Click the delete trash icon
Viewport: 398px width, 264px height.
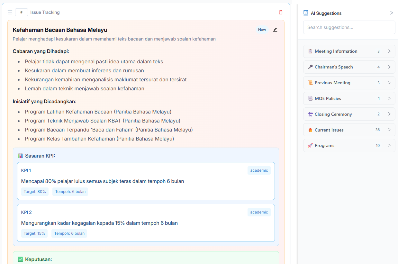[280, 12]
